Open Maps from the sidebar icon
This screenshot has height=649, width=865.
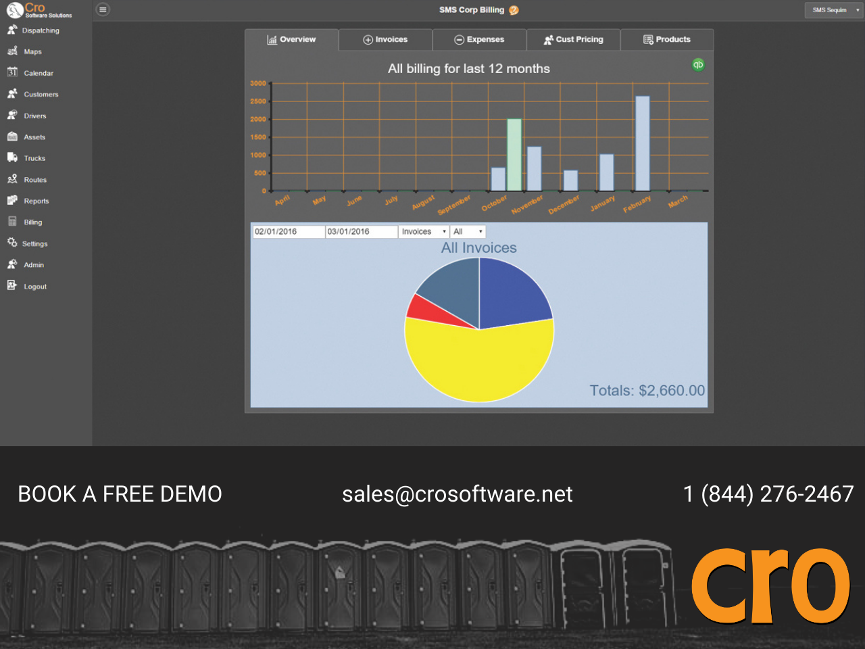point(12,51)
